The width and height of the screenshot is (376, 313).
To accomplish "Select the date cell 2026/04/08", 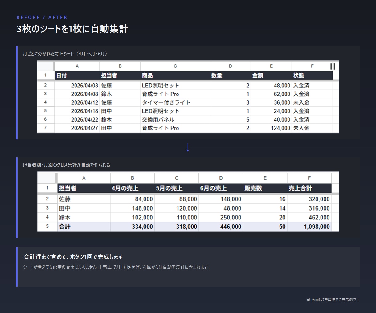I will click(x=77, y=94).
